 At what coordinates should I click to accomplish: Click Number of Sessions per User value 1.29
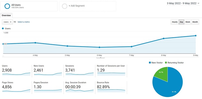(101, 70)
